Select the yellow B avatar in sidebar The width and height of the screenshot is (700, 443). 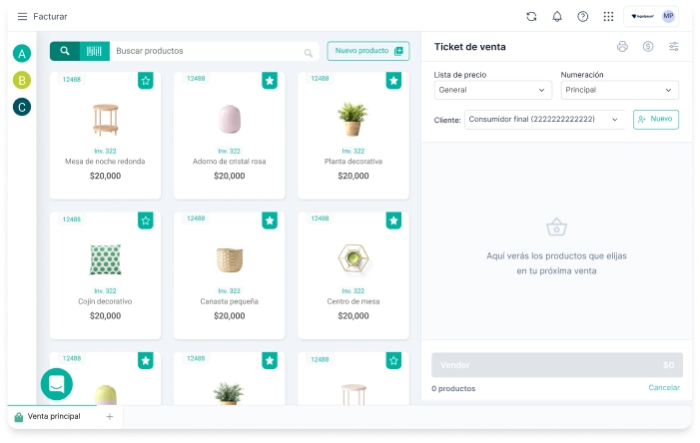[22, 80]
